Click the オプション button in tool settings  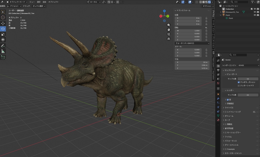(x=208, y=6)
